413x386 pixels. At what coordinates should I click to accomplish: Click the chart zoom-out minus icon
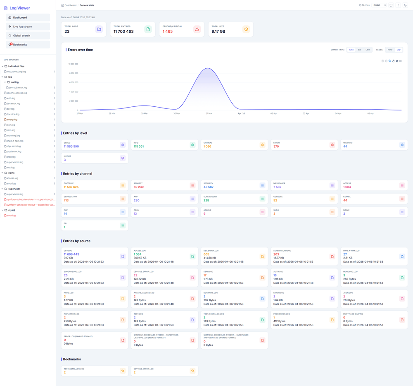(x=386, y=61)
